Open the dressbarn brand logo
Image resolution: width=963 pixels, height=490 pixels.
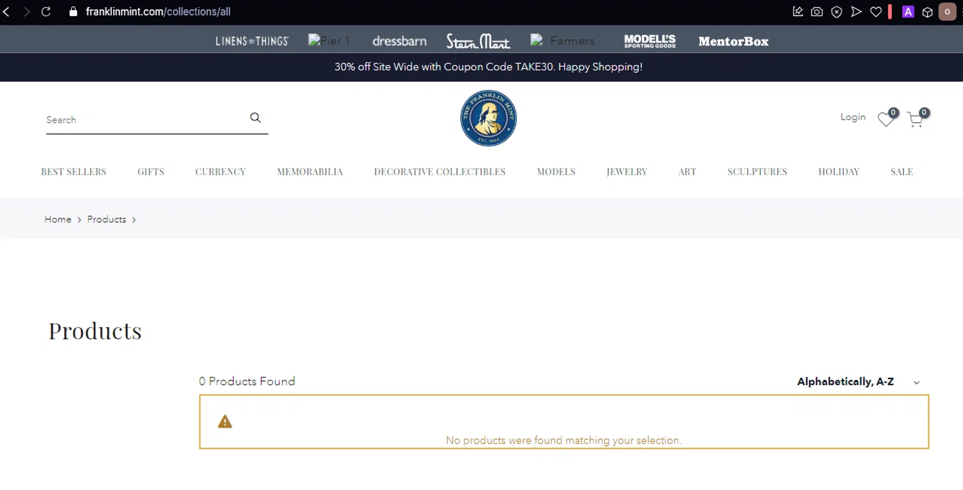pos(399,41)
